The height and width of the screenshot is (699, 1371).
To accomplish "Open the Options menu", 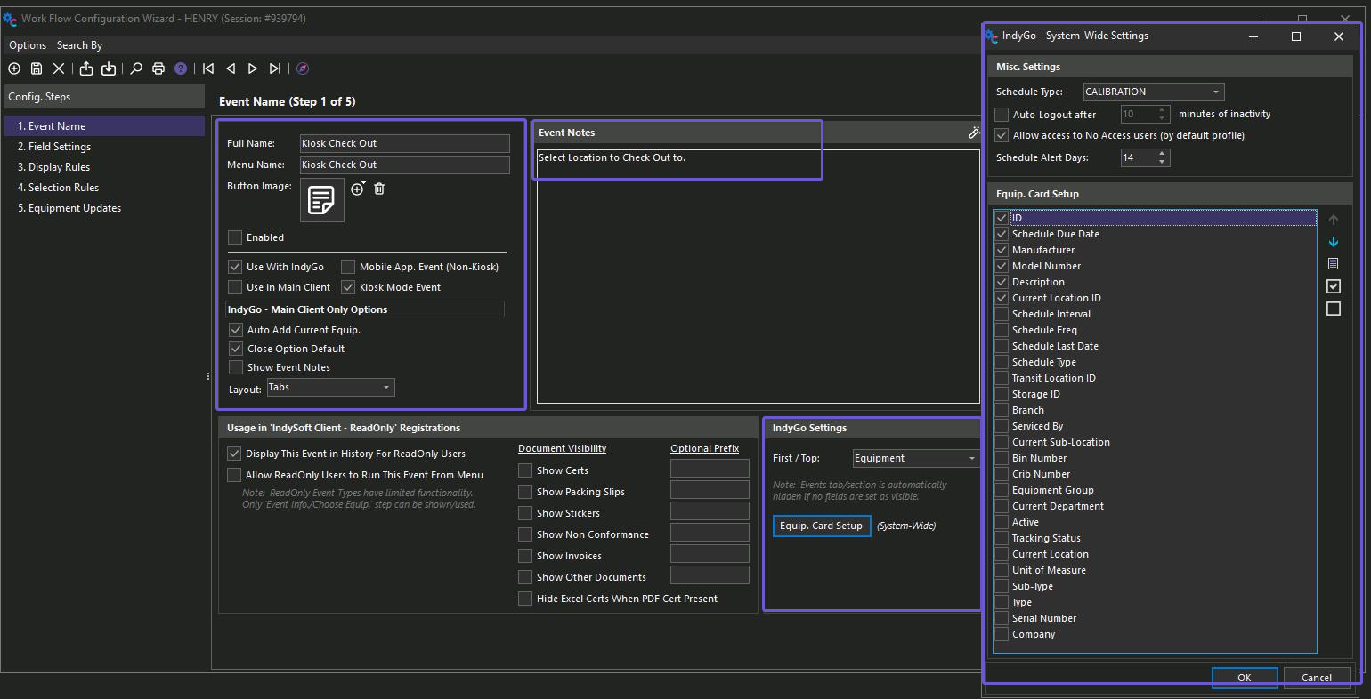I will coord(28,45).
